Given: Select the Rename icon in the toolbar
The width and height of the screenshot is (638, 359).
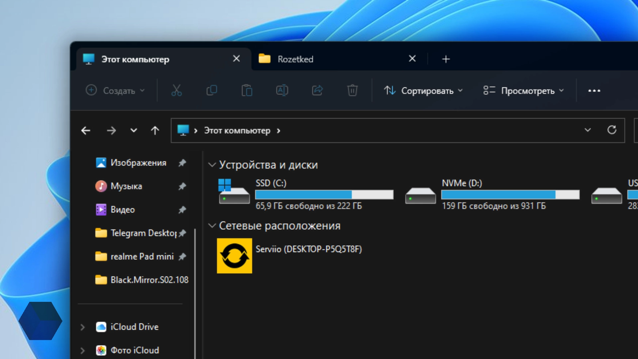Looking at the screenshot, I should (x=282, y=90).
